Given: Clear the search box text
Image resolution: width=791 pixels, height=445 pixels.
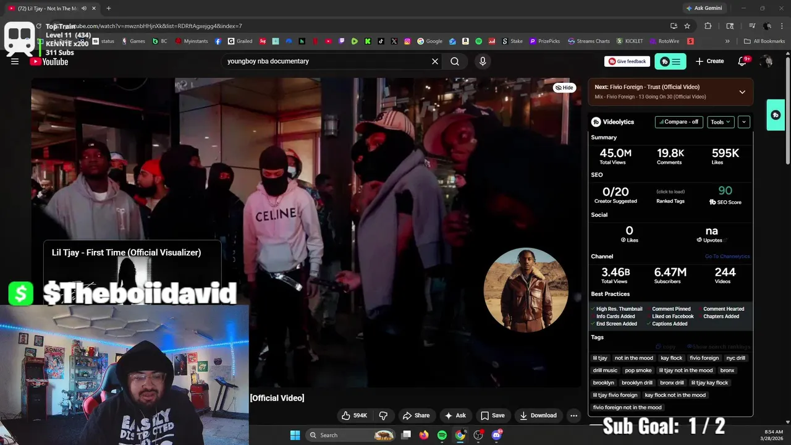Looking at the screenshot, I should coord(434,61).
